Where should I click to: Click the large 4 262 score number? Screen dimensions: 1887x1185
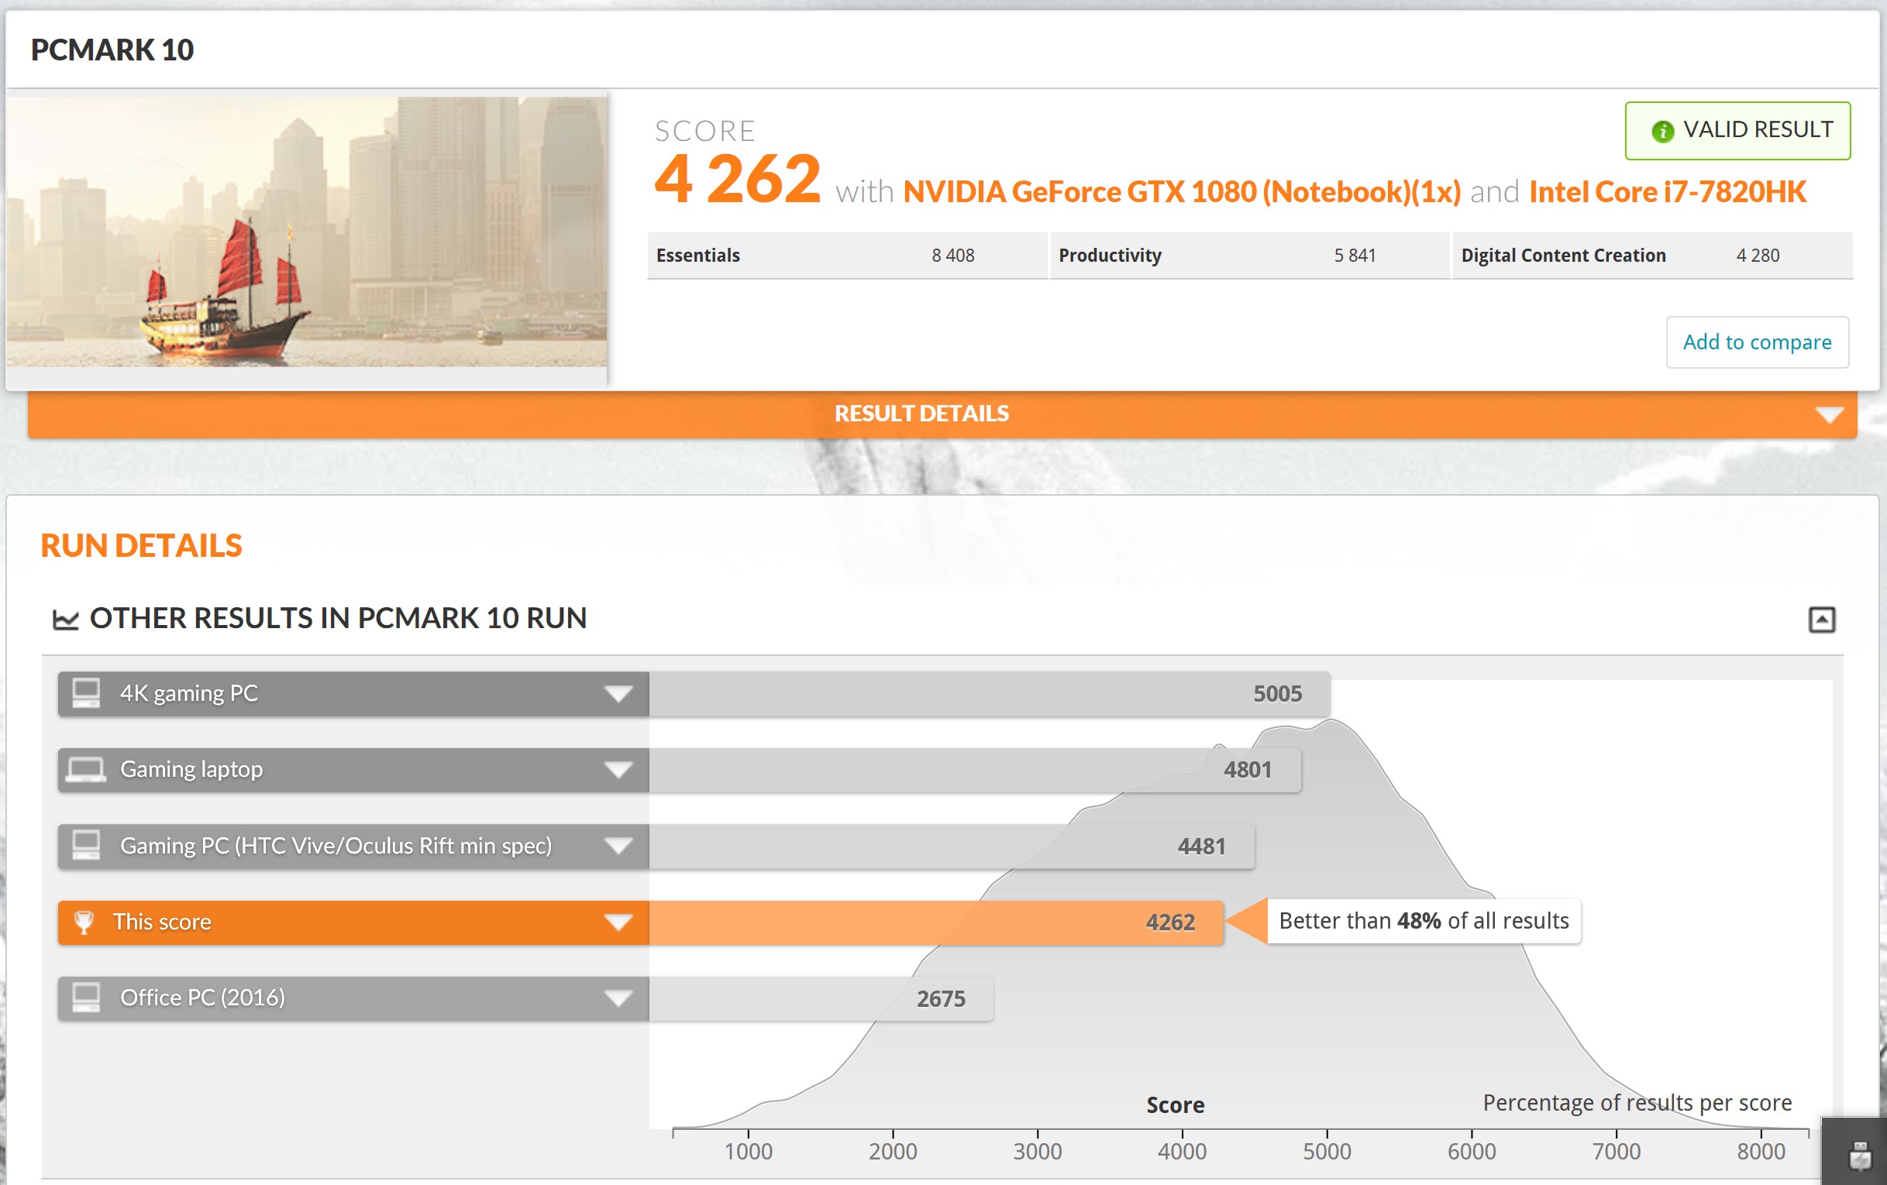pos(738,180)
